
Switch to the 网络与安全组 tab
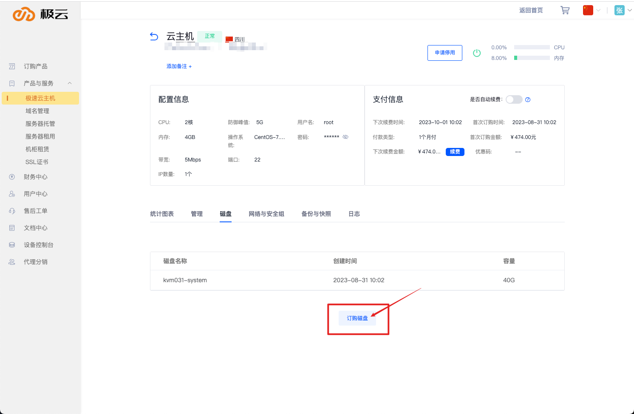pos(266,214)
